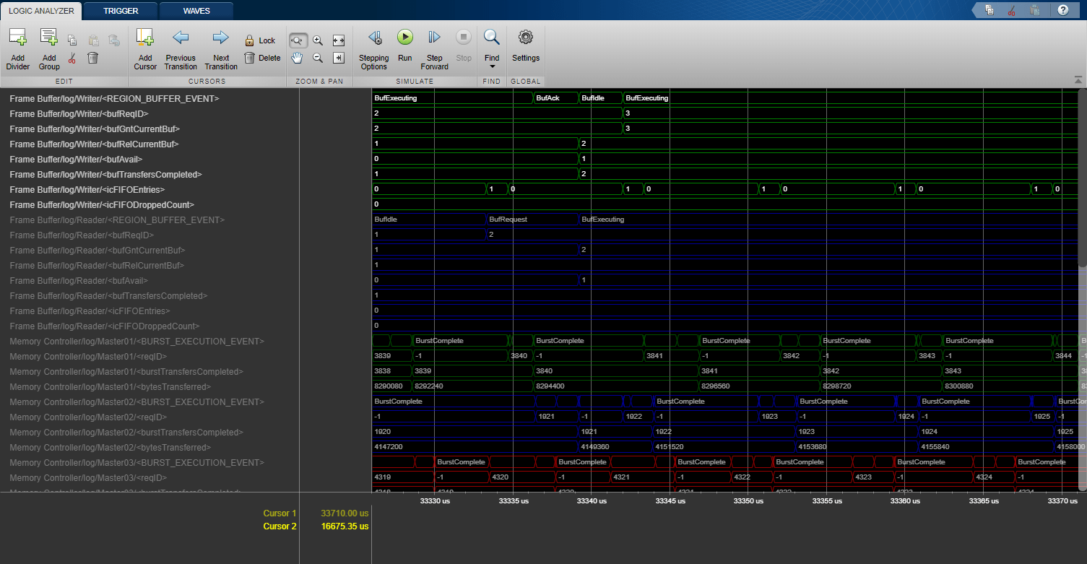This screenshot has width=1087, height=564.
Task: Open the Settings gear
Action: coord(526,45)
